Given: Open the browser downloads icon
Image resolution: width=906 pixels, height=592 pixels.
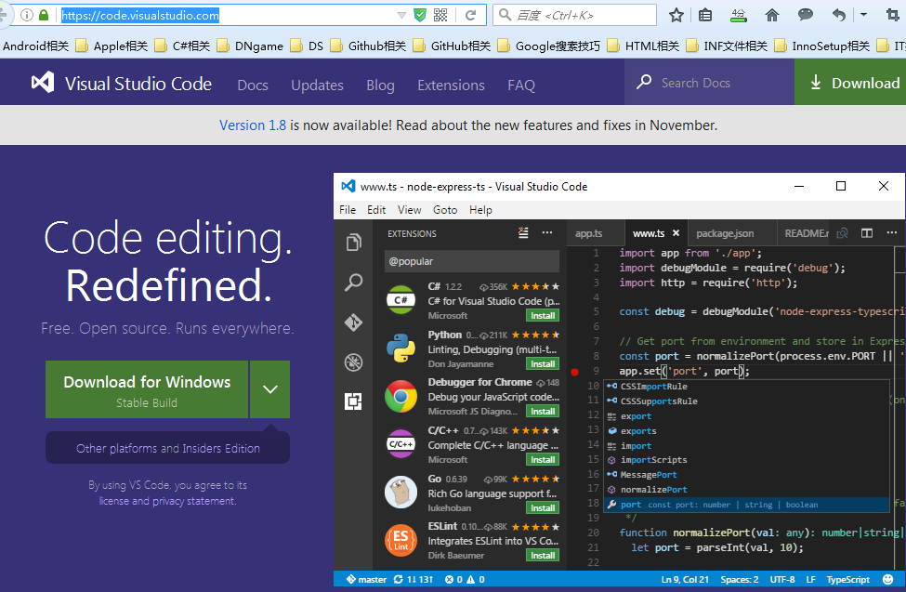Looking at the screenshot, I should tap(739, 16).
